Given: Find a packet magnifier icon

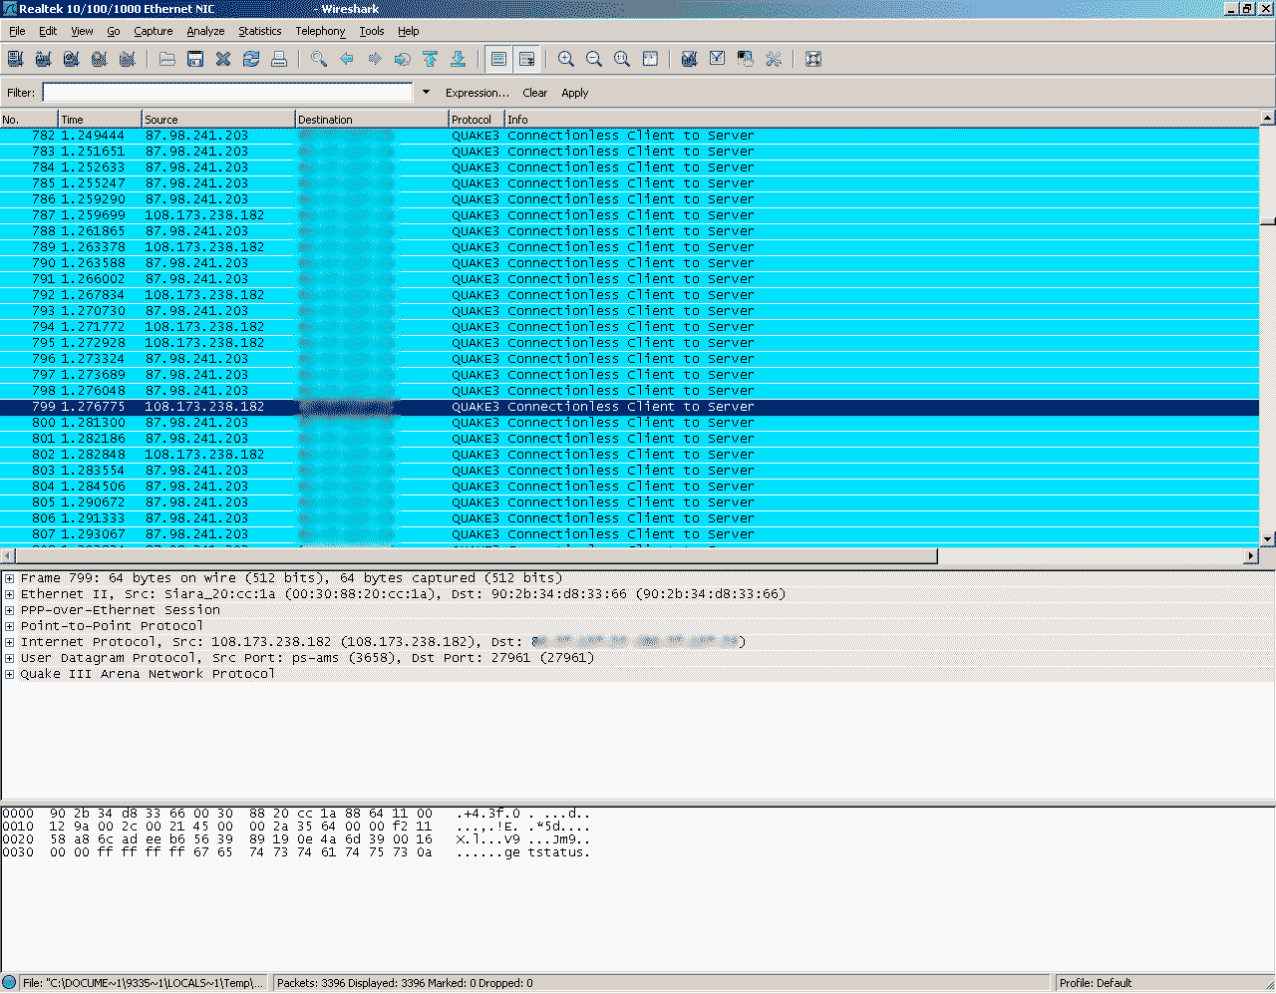Looking at the screenshot, I should click(x=319, y=60).
